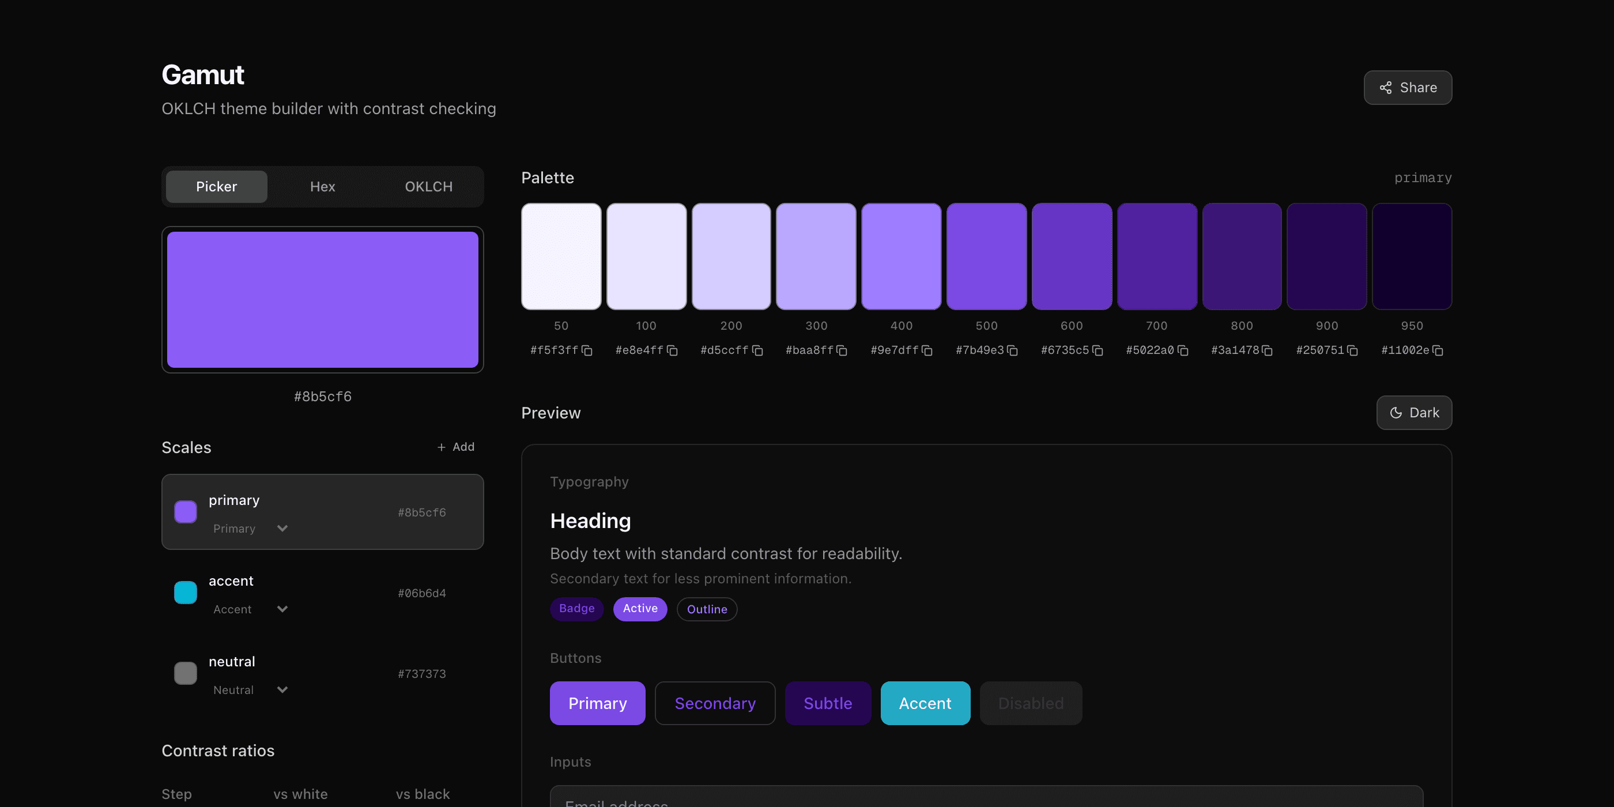The image size is (1614, 807).
Task: Copy the #d5ccff hex code icon
Action: [x=757, y=350]
